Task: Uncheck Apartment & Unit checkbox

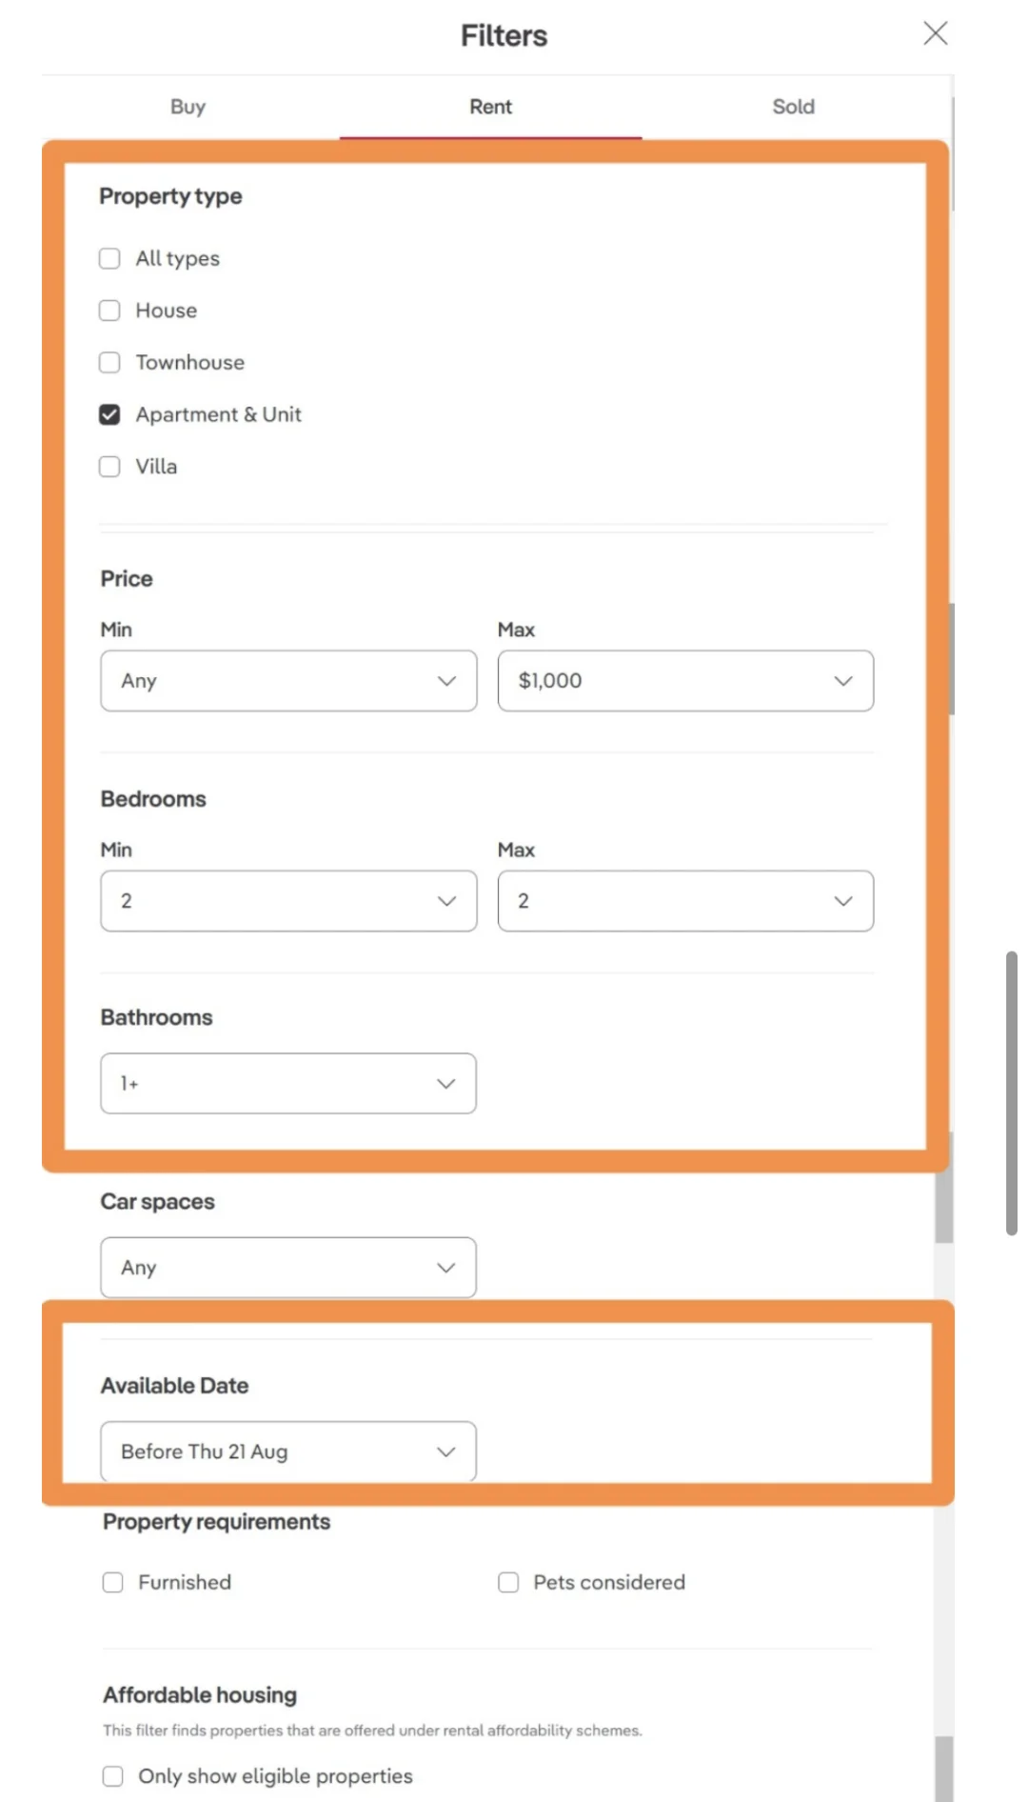Action: 109,414
